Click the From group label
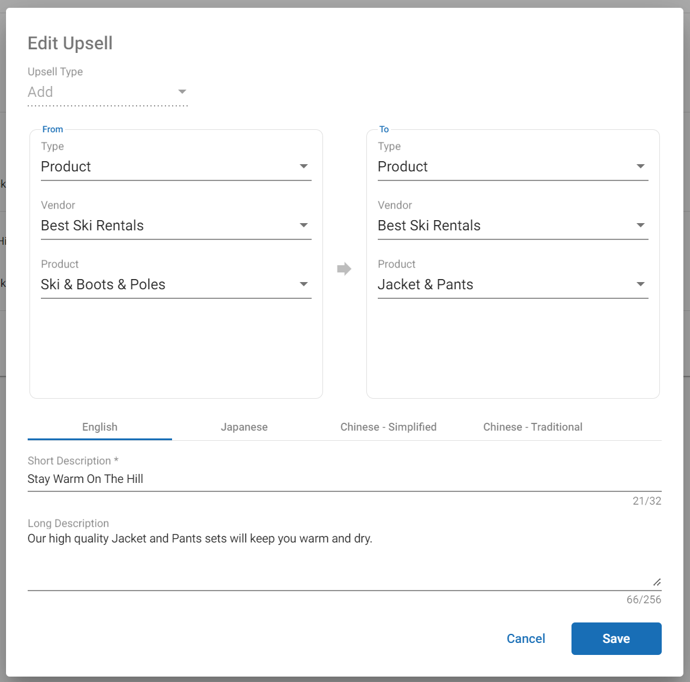This screenshot has height=682, width=690. tap(53, 129)
